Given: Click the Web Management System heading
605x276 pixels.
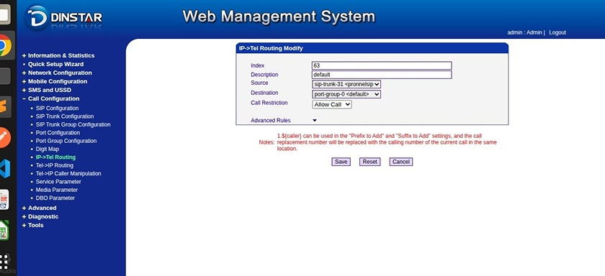Looking at the screenshot, I should (x=279, y=17).
